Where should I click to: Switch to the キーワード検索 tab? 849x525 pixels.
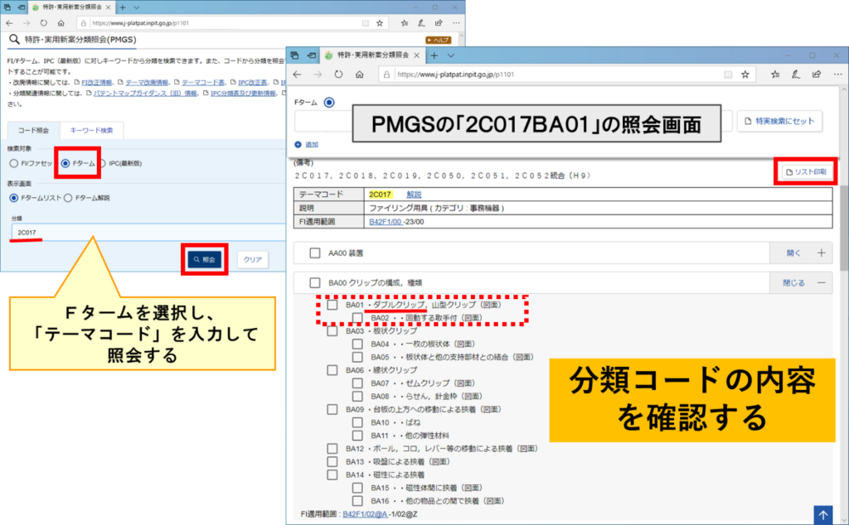[x=92, y=130]
